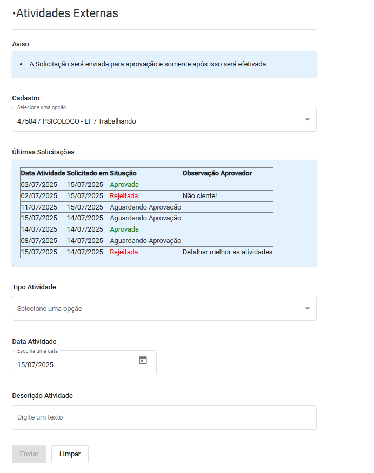Screen dimensions: 374x473
Task: Select the 'Observação Aprovador' column header
Action: [228, 173]
